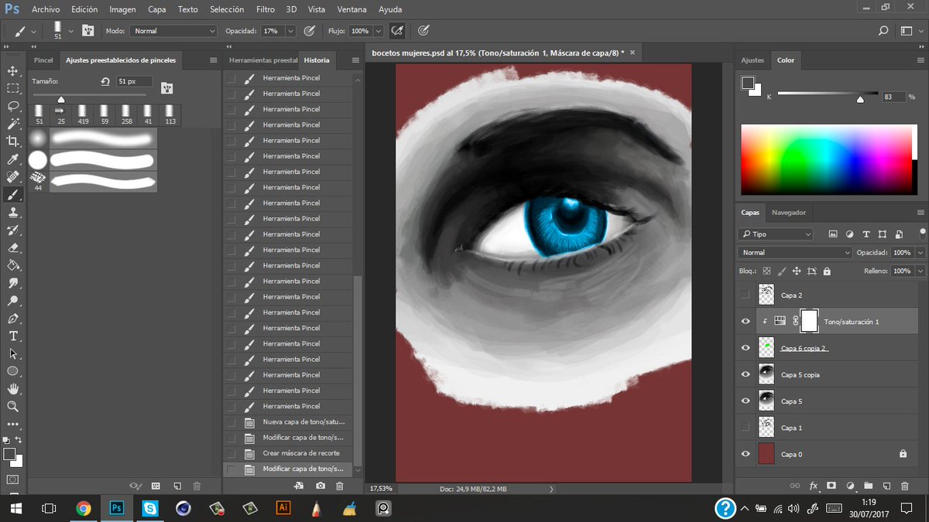
Task: Toggle lock all padlock in Bloq.
Action: (827, 271)
